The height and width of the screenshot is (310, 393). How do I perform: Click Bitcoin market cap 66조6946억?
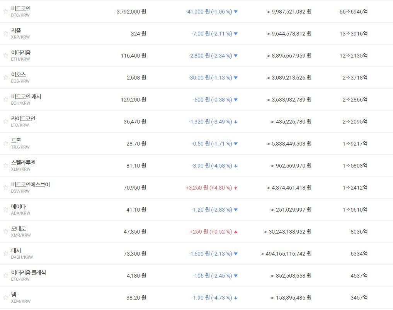pos(354,12)
